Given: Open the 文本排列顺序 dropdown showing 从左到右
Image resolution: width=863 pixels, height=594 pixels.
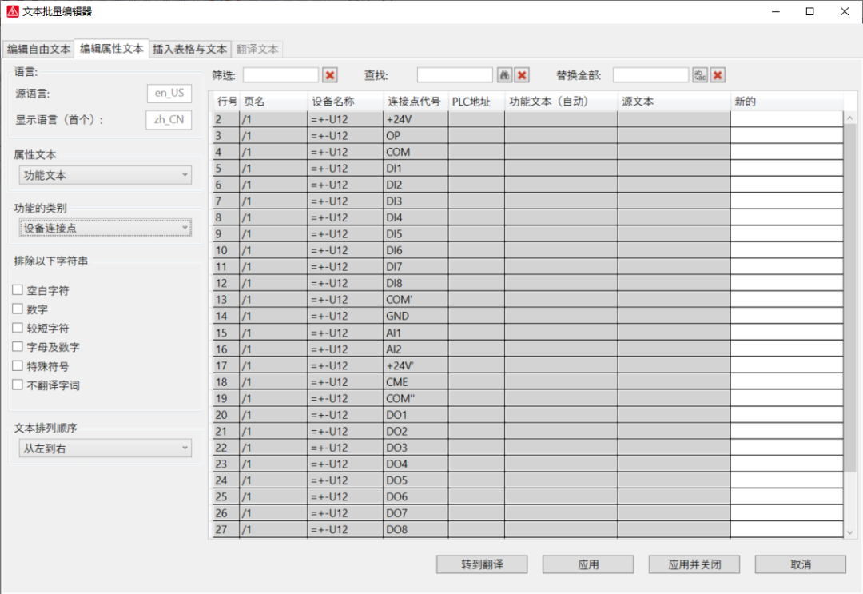Looking at the screenshot, I should point(105,448).
